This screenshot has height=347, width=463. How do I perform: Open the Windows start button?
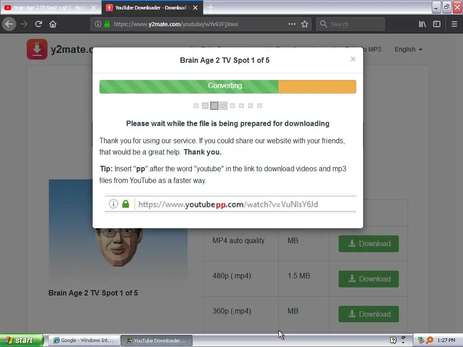click(x=22, y=340)
